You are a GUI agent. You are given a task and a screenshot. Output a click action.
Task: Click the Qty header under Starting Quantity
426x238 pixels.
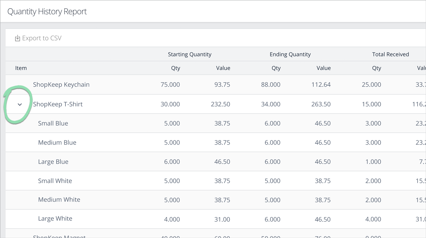[176, 68]
